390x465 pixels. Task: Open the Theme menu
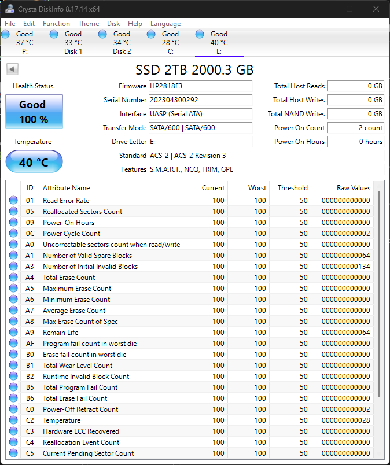pyautogui.click(x=89, y=24)
